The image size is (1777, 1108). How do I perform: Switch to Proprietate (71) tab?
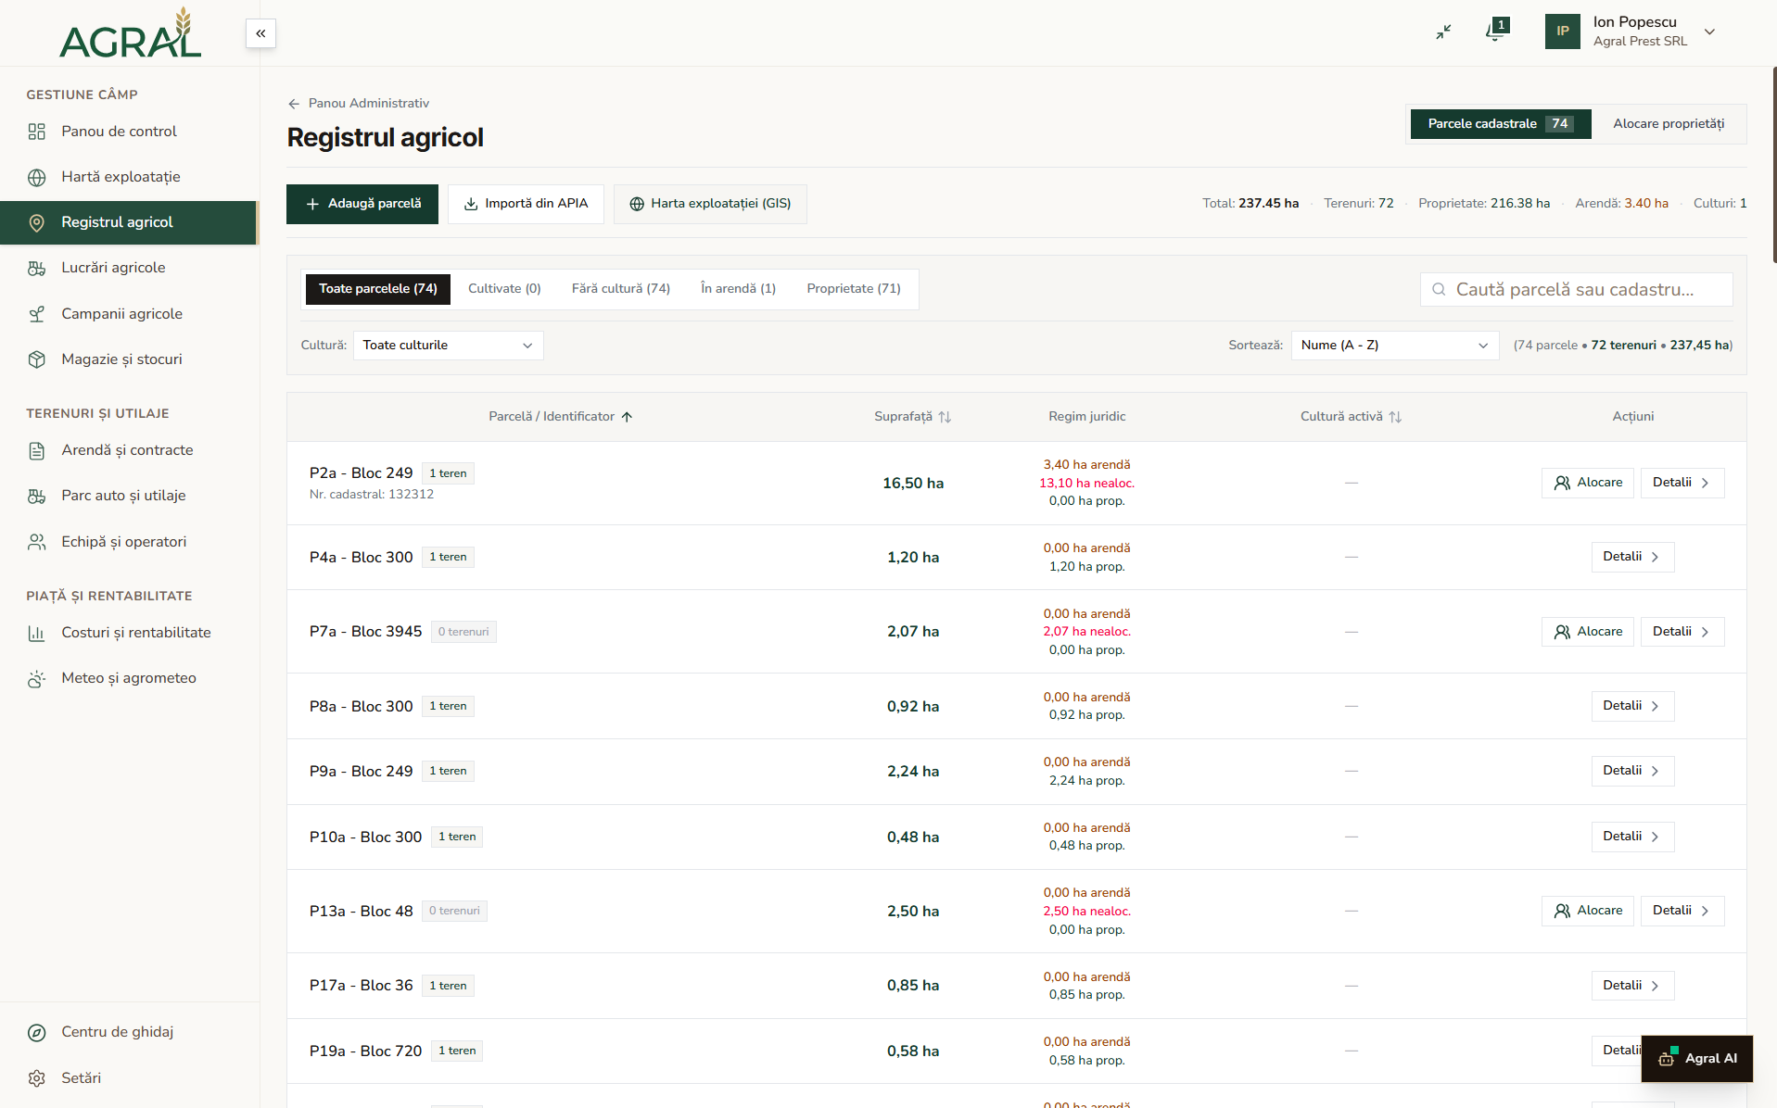[x=854, y=289]
